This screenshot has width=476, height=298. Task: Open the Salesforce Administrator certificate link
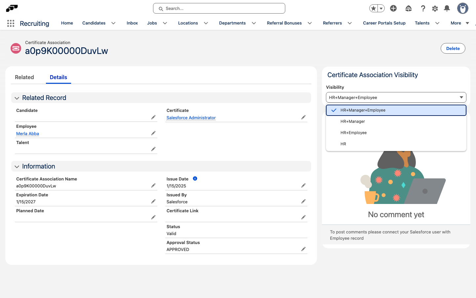(x=191, y=118)
